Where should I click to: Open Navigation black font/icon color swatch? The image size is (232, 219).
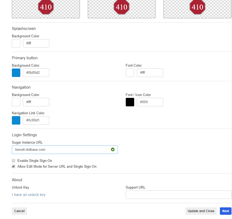coord(130,102)
